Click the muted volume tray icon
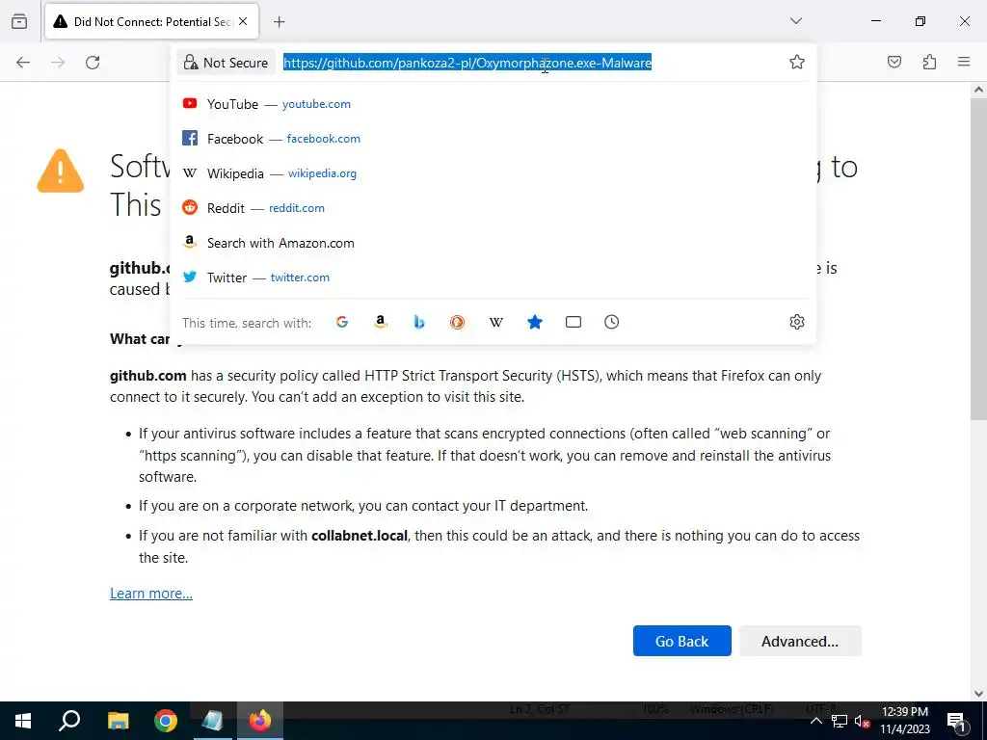Viewport: 987px width, 740px height. click(x=862, y=721)
